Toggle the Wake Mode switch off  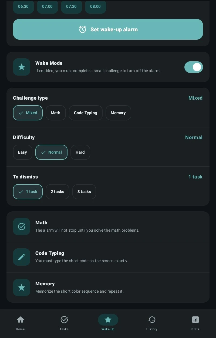click(194, 67)
